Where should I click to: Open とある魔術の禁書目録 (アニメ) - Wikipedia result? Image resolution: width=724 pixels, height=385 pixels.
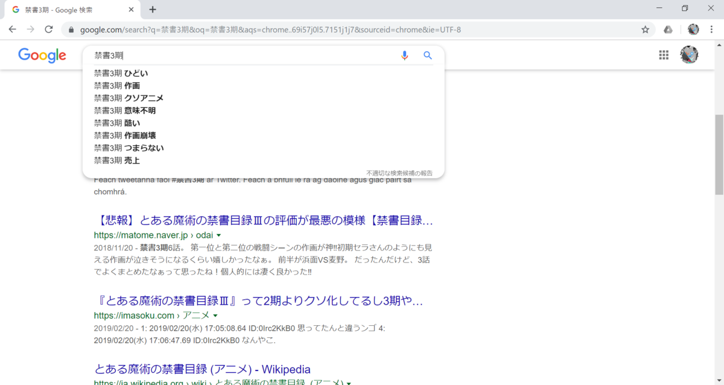click(202, 369)
